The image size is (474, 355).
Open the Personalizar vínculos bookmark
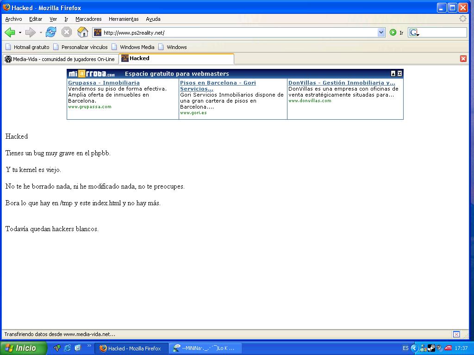pyautogui.click(x=81, y=47)
